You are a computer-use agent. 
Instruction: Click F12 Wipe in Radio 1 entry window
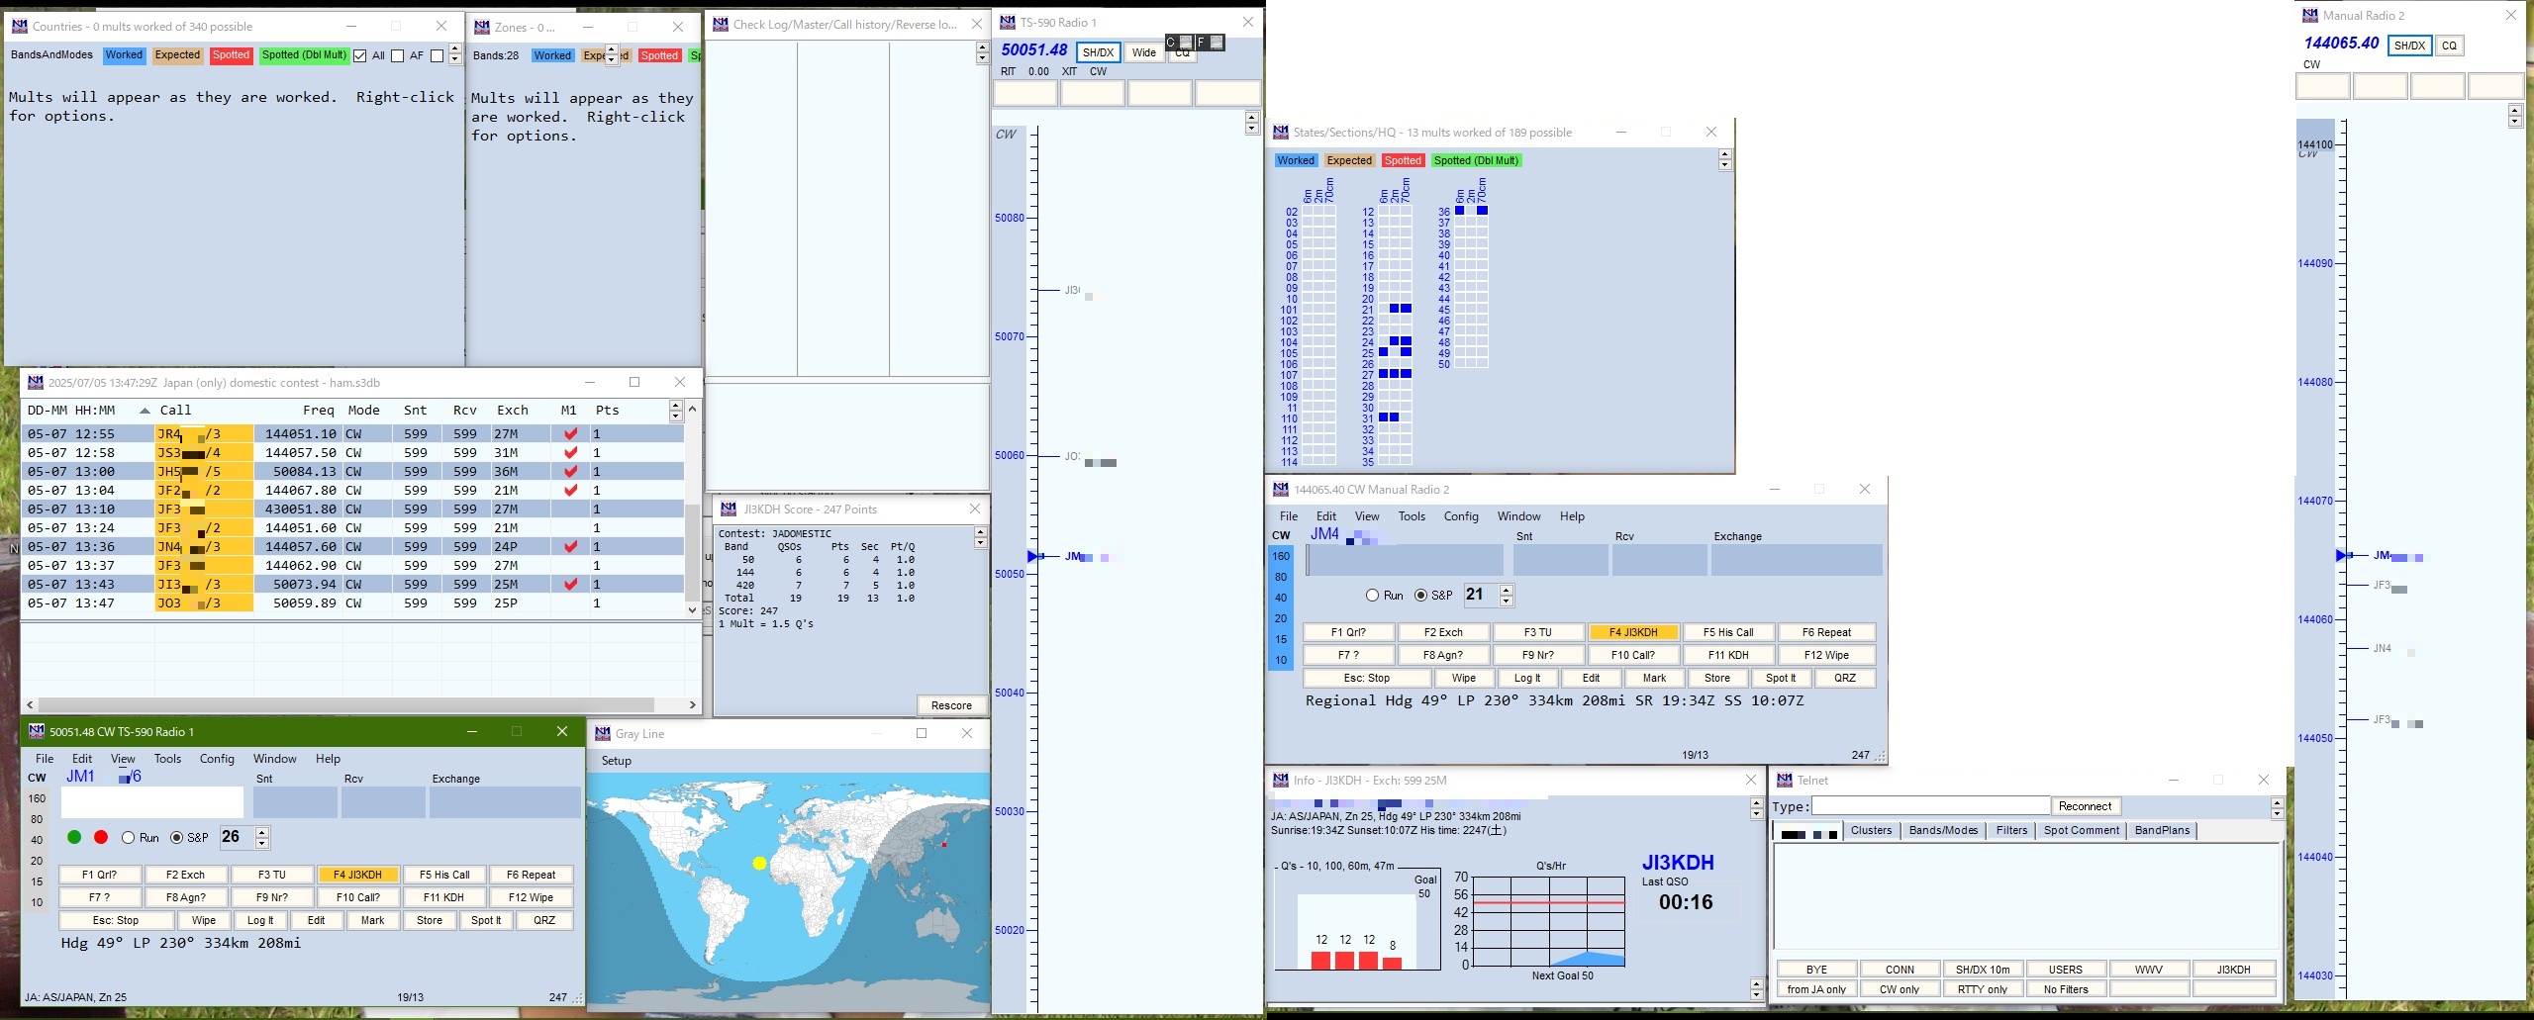(531, 897)
